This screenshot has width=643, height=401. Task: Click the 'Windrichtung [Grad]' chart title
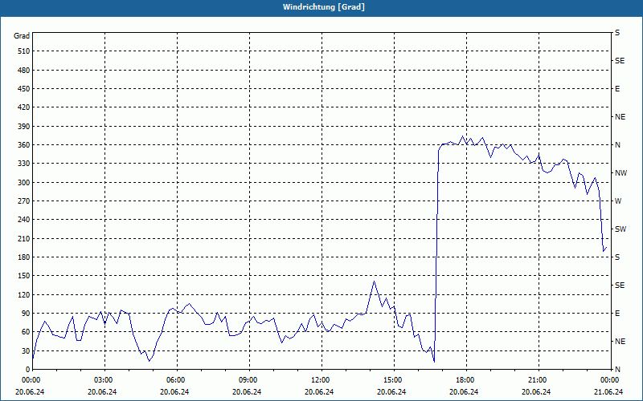pos(324,7)
